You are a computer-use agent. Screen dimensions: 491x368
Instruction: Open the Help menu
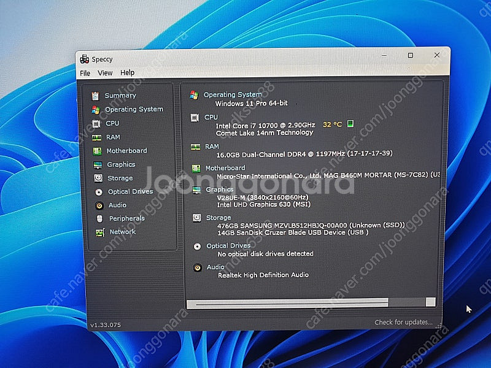[127, 73]
